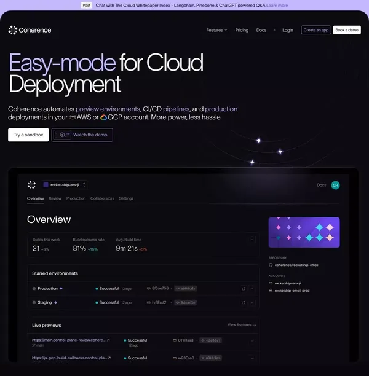Screen dimensions: 369x376
Task: Click the Coherence logo in the header
Action: coord(30,30)
